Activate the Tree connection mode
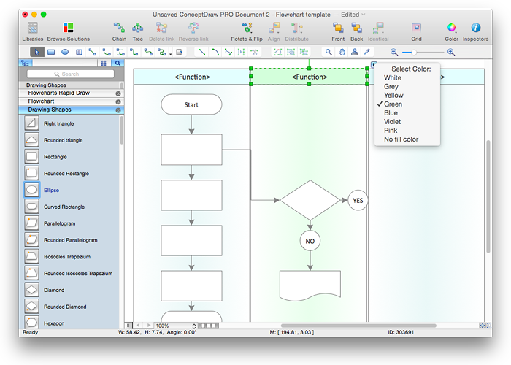 point(137,31)
